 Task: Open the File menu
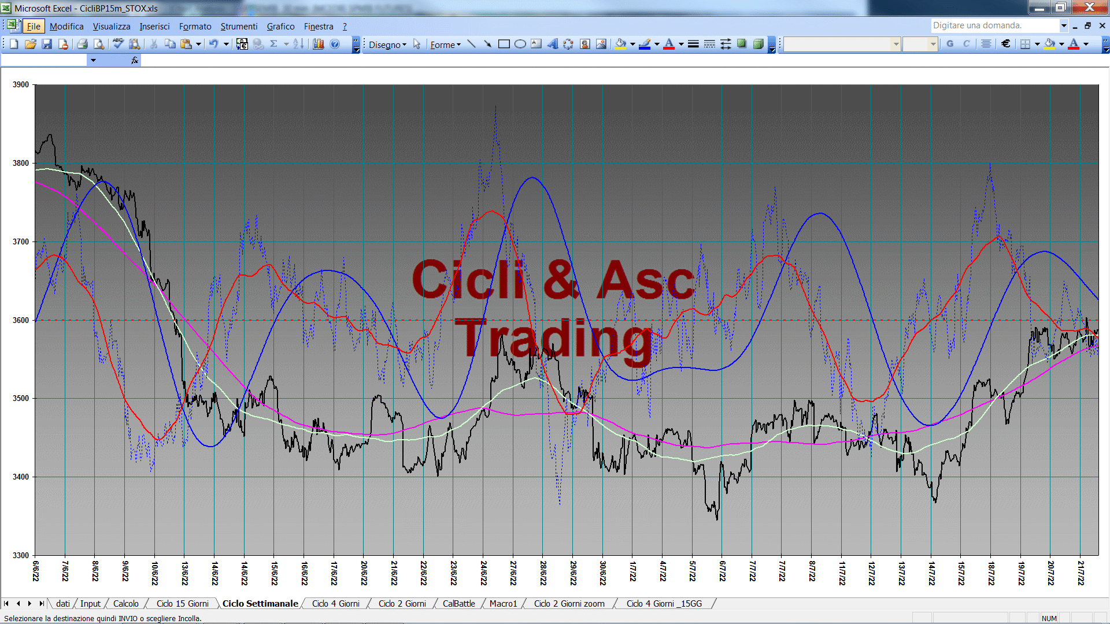click(34, 26)
